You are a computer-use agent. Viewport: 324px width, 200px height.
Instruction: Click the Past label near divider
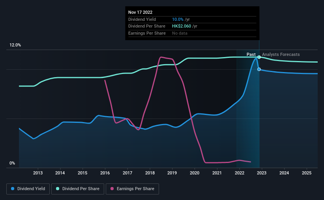click(x=251, y=54)
